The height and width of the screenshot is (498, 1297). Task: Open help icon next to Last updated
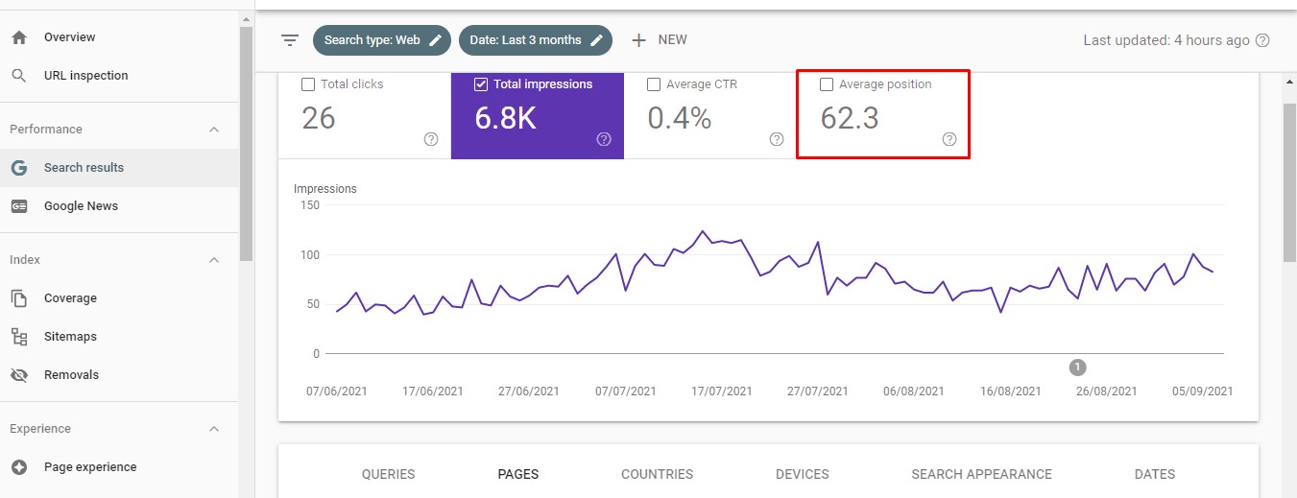coord(1262,40)
